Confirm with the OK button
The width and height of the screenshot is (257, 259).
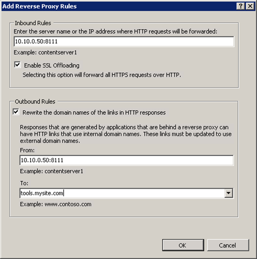(183, 245)
